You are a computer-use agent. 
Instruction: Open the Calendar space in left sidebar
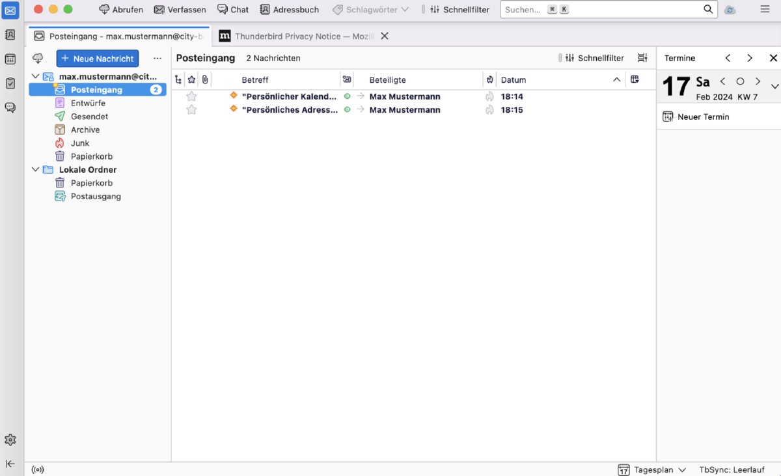[10, 59]
